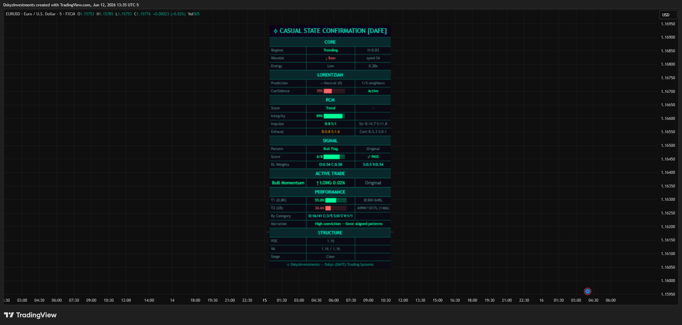
Task: Click the SIGNAL section header
Action: coord(330,141)
